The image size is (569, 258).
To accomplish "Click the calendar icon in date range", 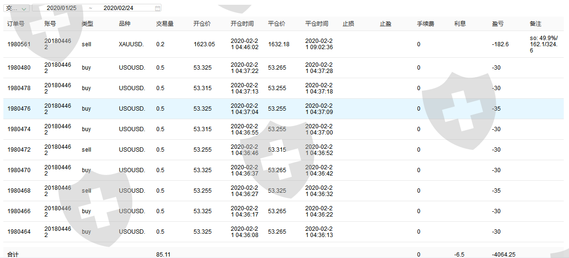I will tap(158, 8).
